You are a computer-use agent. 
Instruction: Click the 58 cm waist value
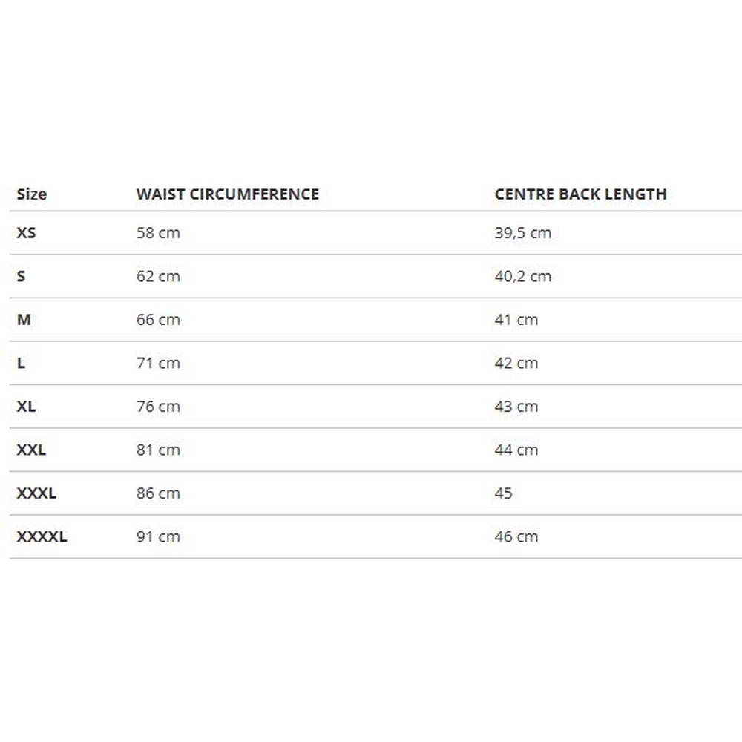coord(158,233)
